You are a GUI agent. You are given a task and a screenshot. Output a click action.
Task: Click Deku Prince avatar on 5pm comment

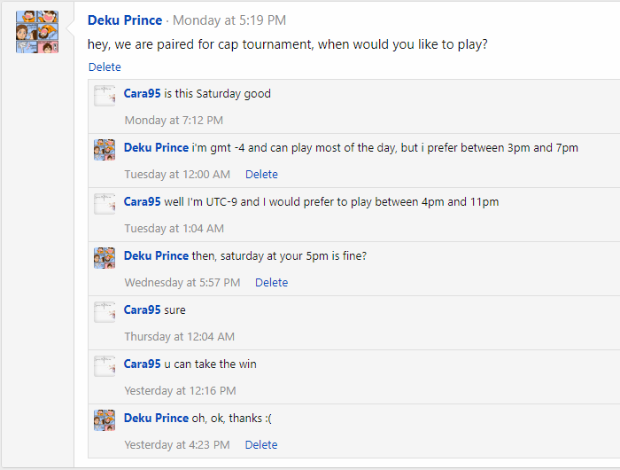click(x=105, y=258)
